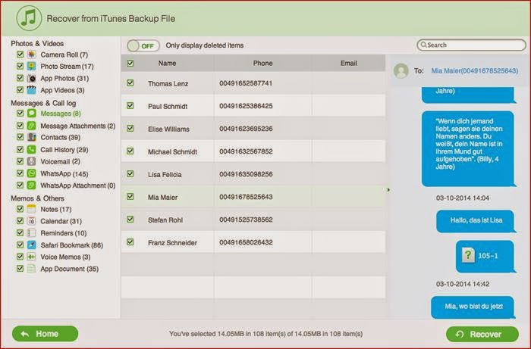
Task: Click the Contacts icon
Action: tap(32, 137)
